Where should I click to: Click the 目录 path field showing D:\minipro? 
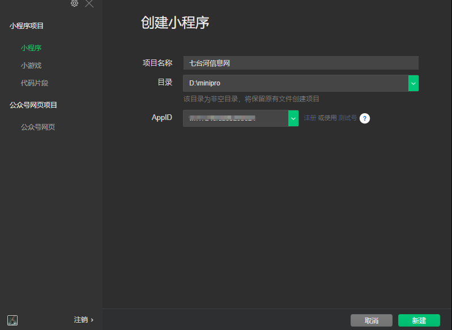295,83
